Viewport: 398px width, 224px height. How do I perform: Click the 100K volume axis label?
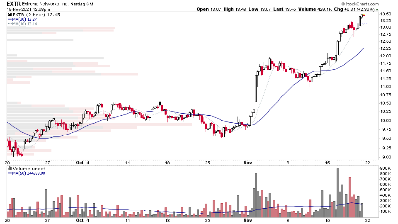click(x=385, y=211)
